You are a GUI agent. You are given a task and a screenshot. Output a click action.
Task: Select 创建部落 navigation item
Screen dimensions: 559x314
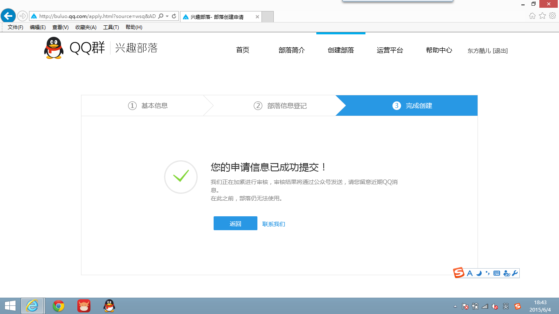coord(341,50)
